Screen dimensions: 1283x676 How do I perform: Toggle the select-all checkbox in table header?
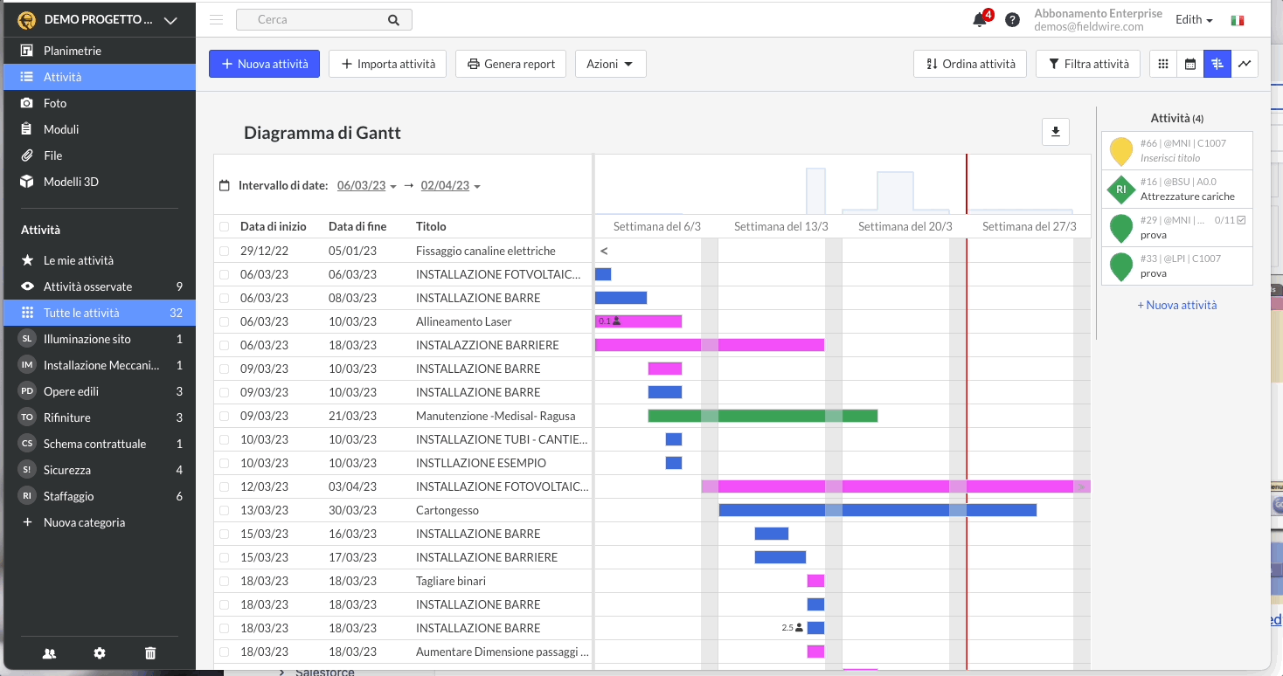click(225, 226)
